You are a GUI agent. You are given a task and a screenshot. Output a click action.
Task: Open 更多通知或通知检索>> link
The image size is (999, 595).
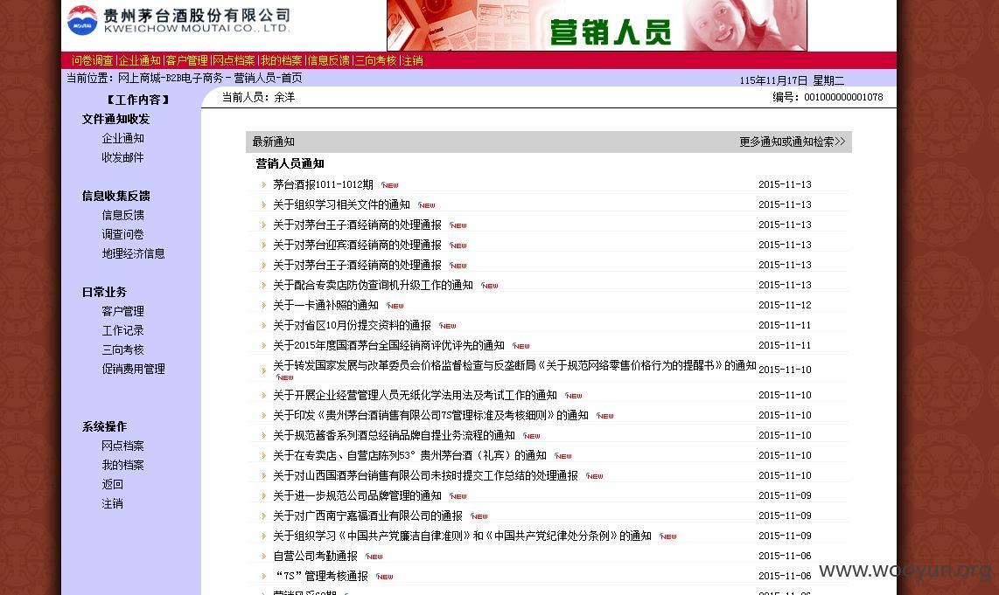[792, 142]
